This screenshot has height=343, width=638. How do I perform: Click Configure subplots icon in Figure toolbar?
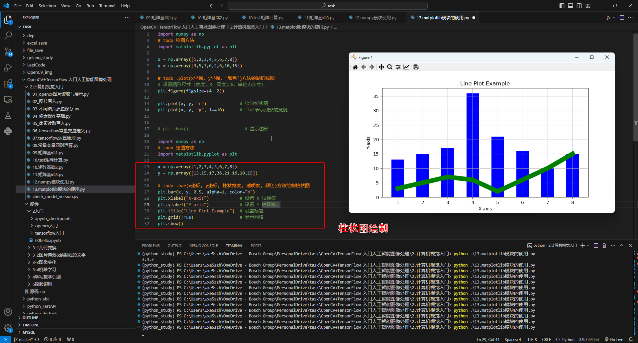[x=398, y=67]
